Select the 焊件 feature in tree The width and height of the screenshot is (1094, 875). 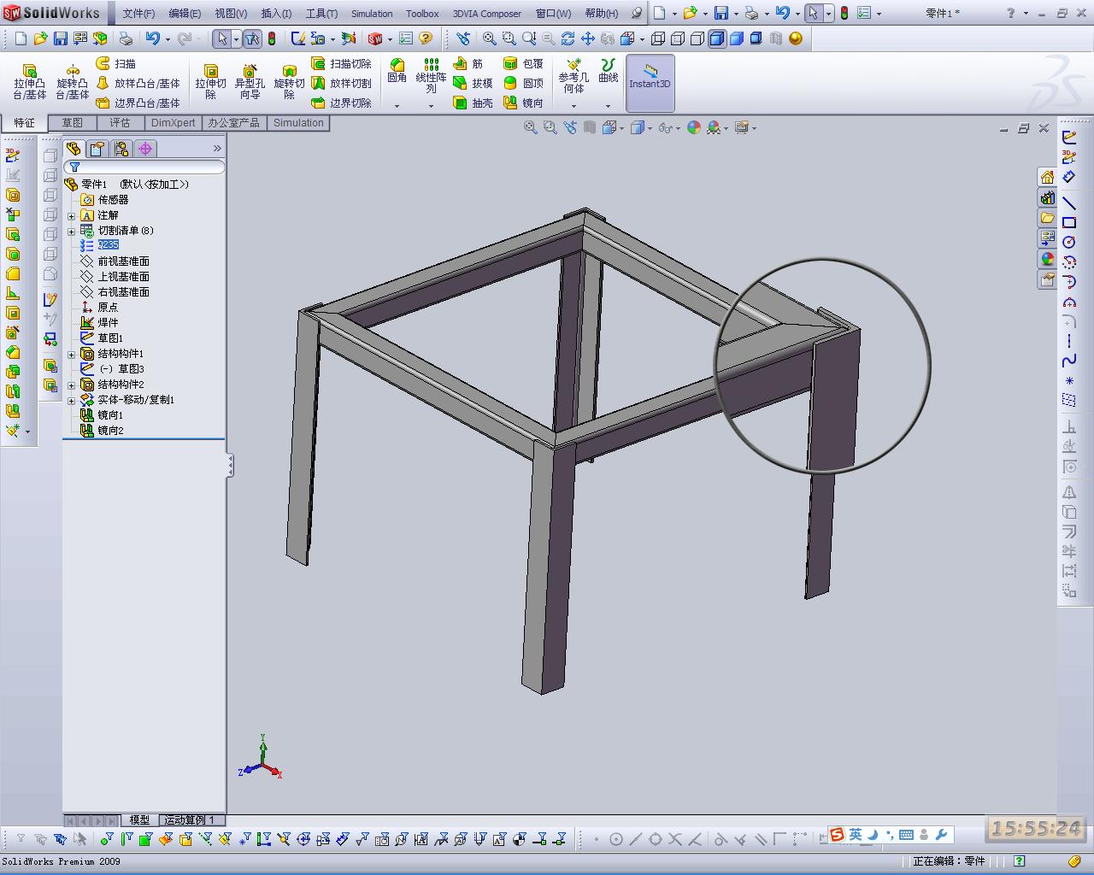(99, 323)
